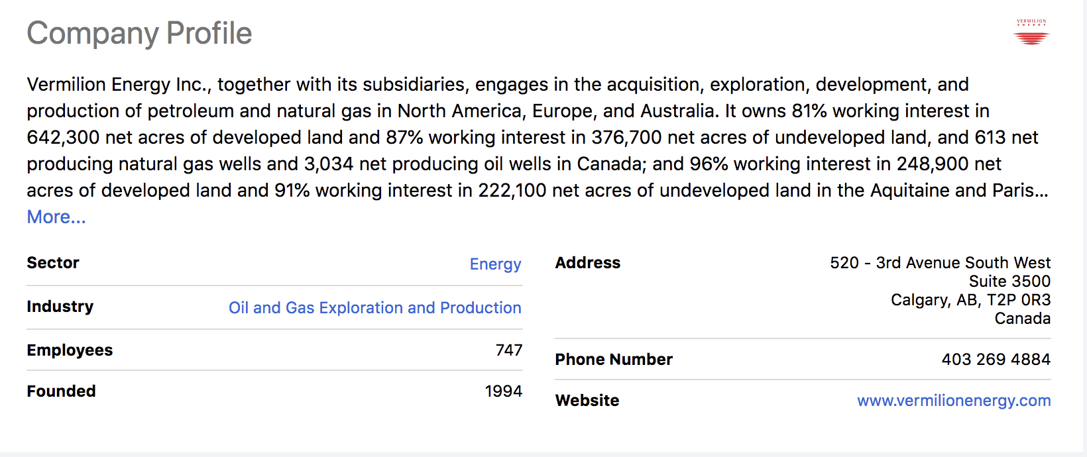Expand description with the More... link

(x=56, y=217)
